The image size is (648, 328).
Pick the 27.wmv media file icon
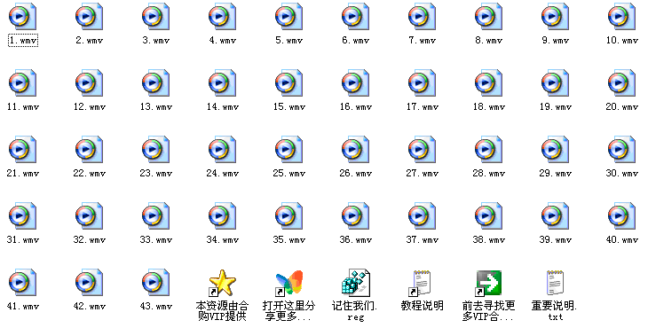coord(422,150)
